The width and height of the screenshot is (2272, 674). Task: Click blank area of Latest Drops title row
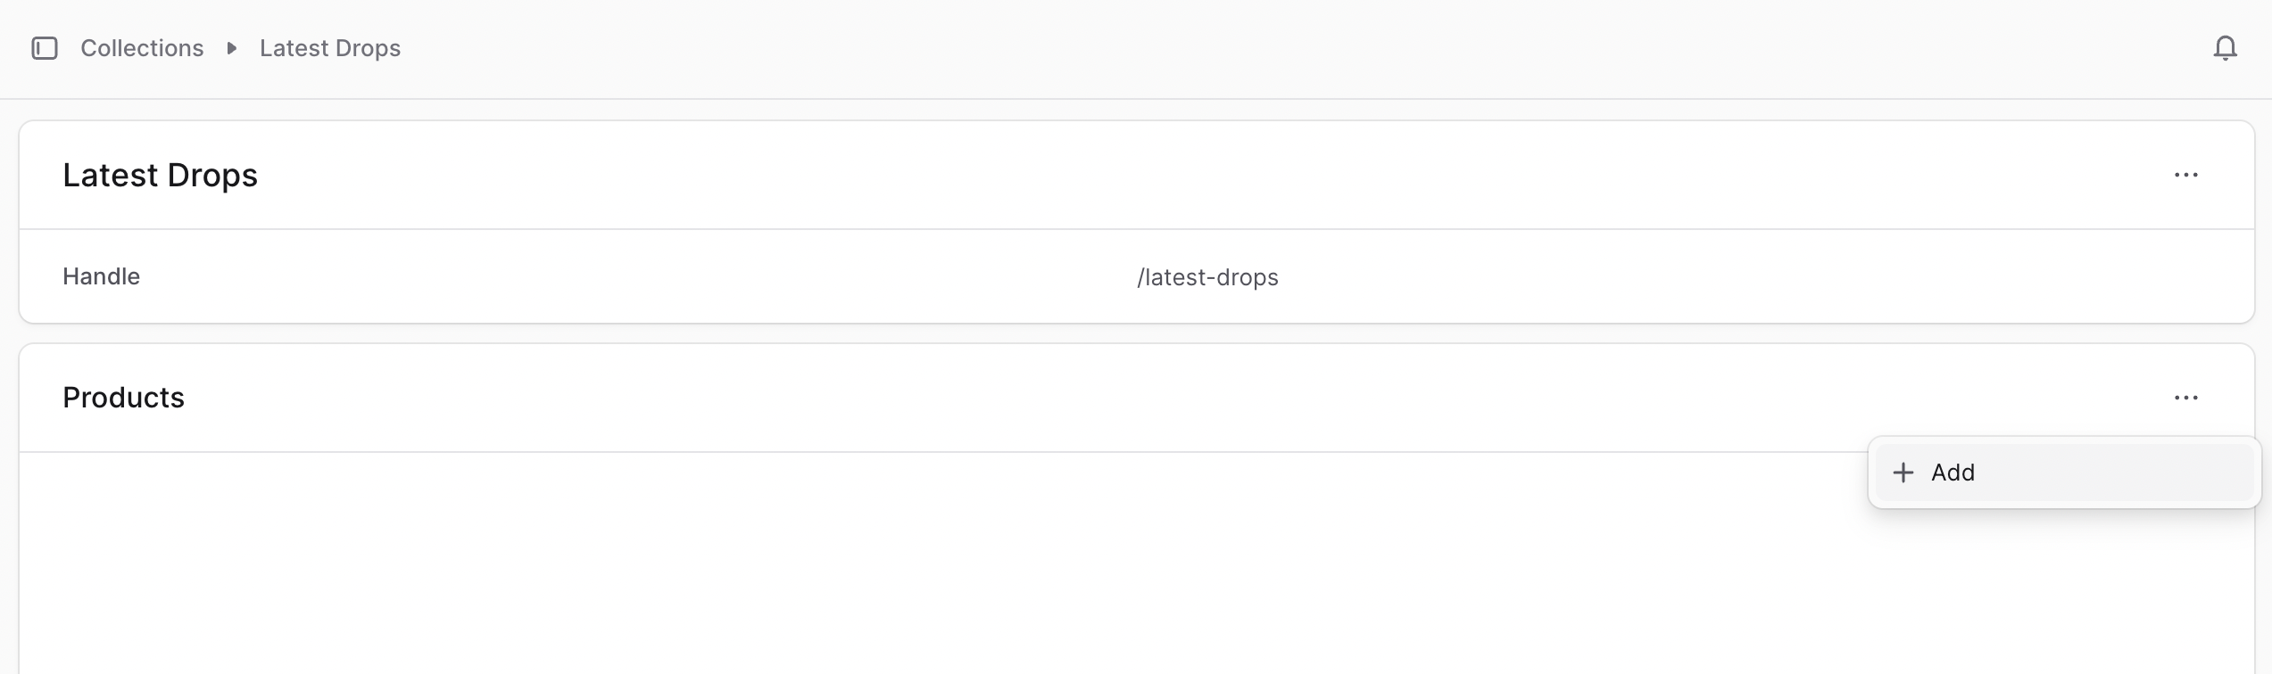tap(1160, 175)
